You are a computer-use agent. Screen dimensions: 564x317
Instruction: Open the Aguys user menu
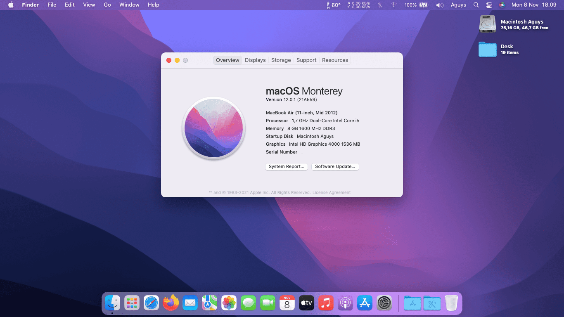click(x=458, y=5)
